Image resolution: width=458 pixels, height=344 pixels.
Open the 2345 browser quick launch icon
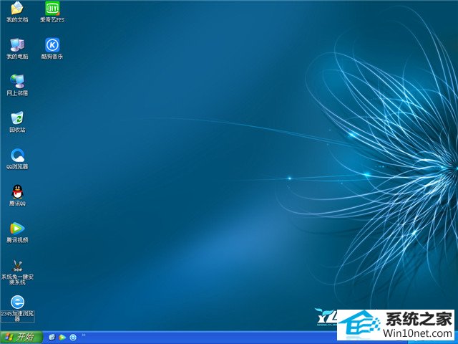tap(73, 338)
